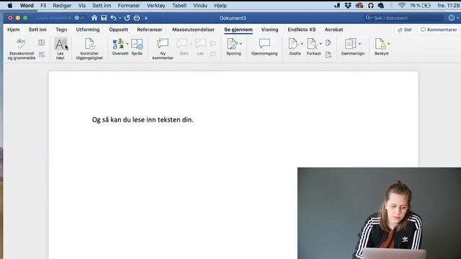Go to next change icon
The height and width of the screenshot is (259, 461).
(328, 55)
